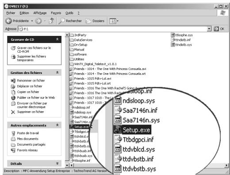Select ttndistb.sys file icon
The height and width of the screenshot is (175, 230).
[x=173, y=45]
